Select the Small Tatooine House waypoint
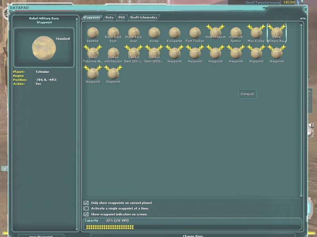317x237 pixels. click(x=93, y=53)
